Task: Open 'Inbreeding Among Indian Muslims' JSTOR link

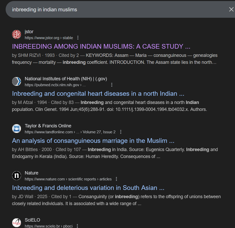Action: point(101,47)
